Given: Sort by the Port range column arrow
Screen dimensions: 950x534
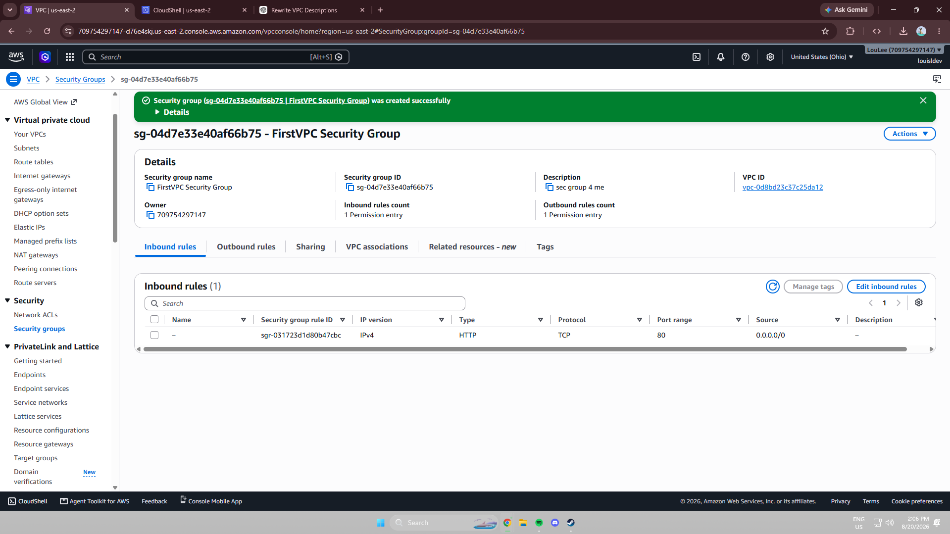Looking at the screenshot, I should [x=739, y=320].
